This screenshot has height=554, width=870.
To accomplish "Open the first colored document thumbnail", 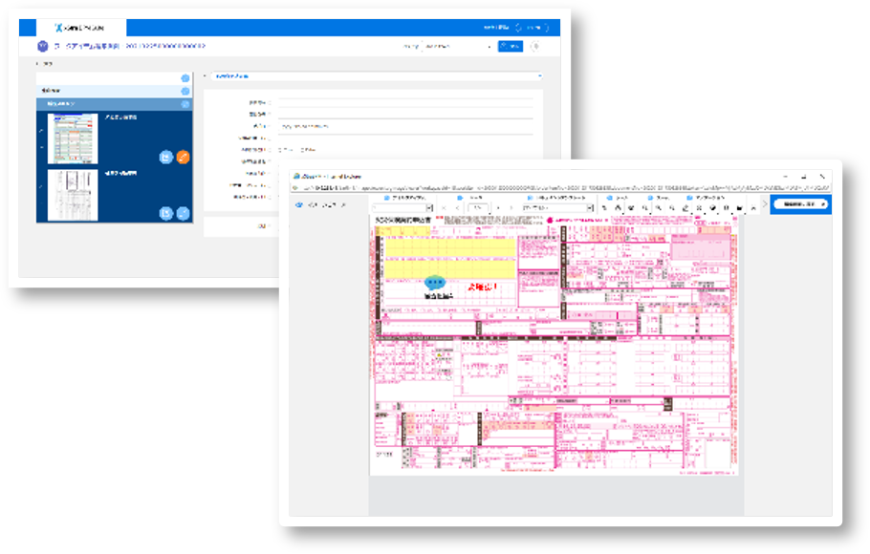I will [73, 139].
